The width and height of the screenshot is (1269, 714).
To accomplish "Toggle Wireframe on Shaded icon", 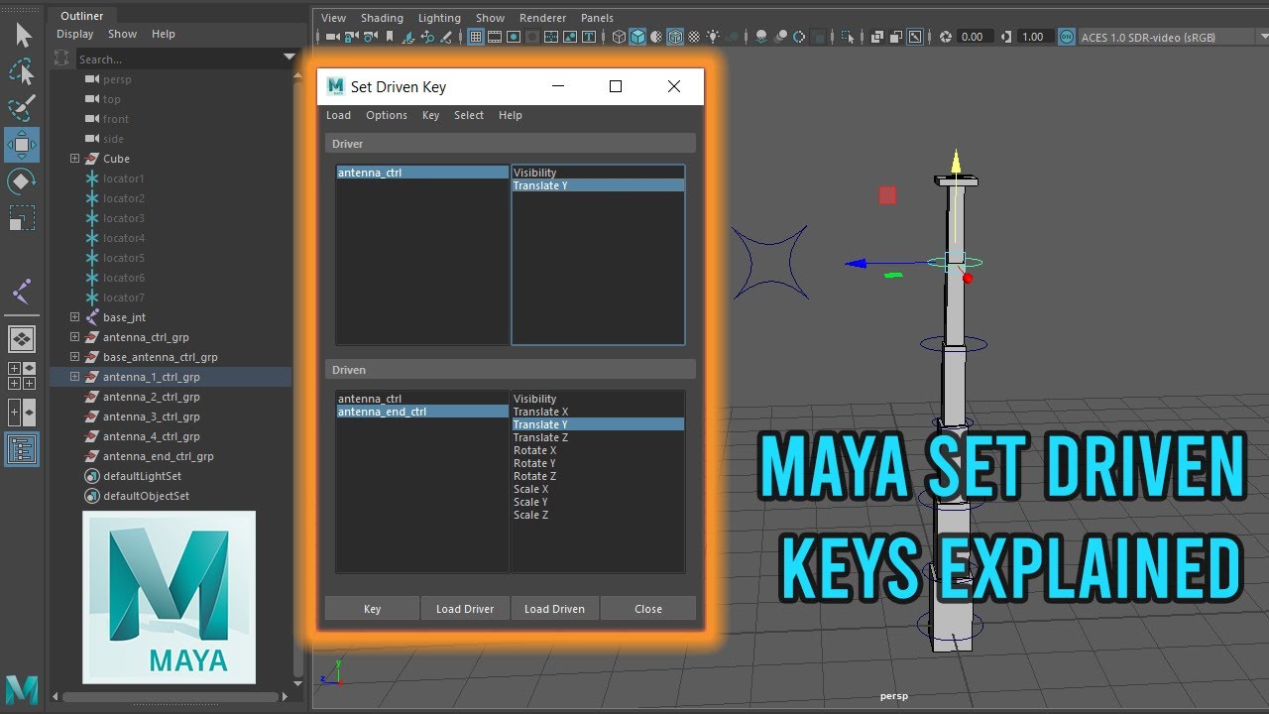I will pos(676,37).
